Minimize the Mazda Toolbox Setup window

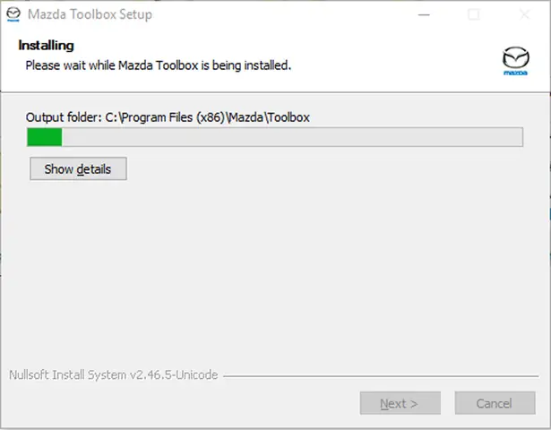[x=423, y=14]
